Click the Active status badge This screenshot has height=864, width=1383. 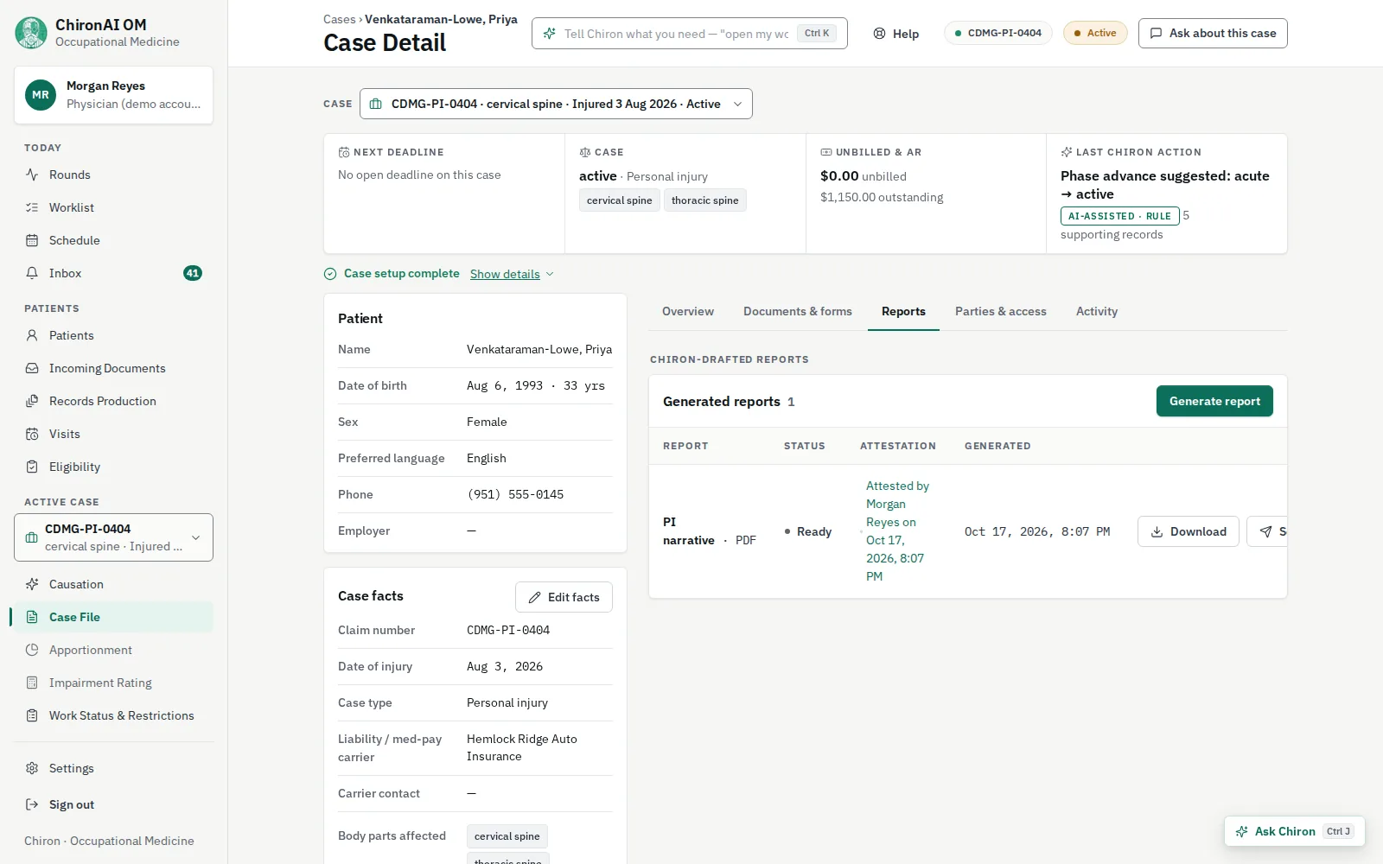(x=1095, y=33)
